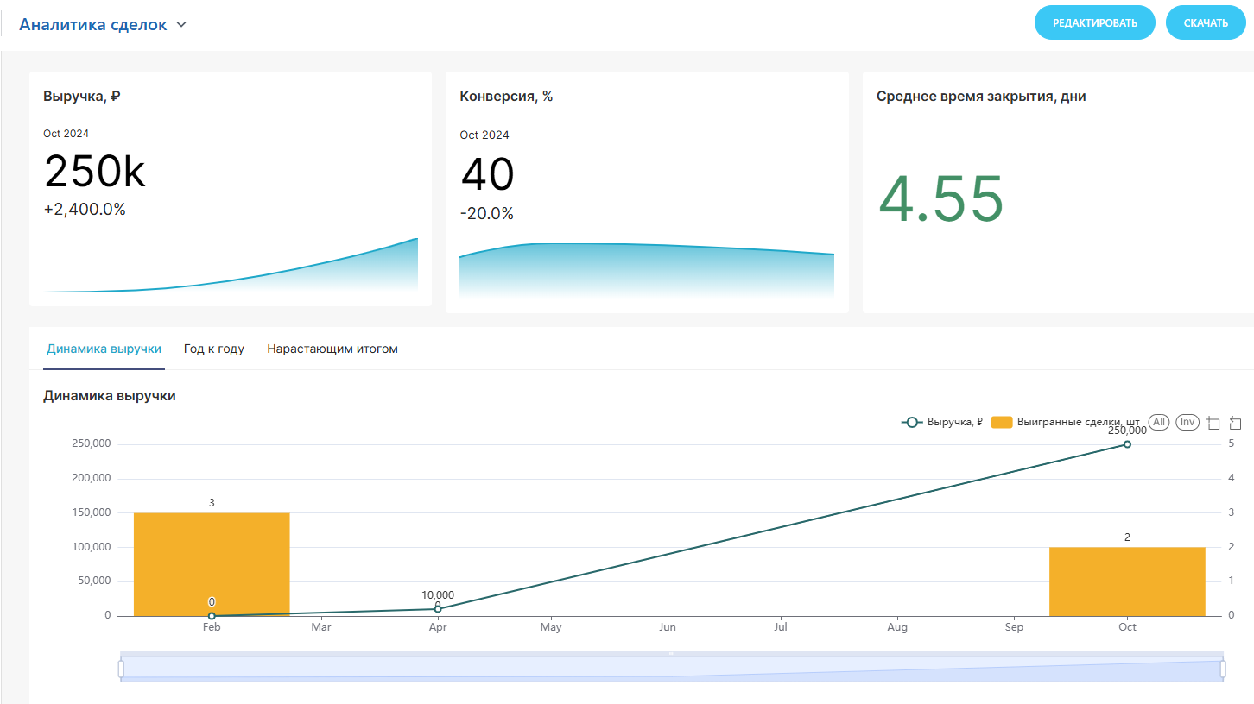Image resolution: width=1254 pixels, height=704 pixels.
Task: Toggle the Выручка line series legend icon
Action: pos(911,423)
